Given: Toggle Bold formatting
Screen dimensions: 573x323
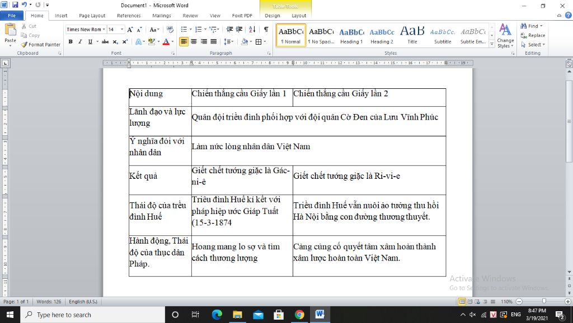Looking at the screenshot, I should point(71,41).
